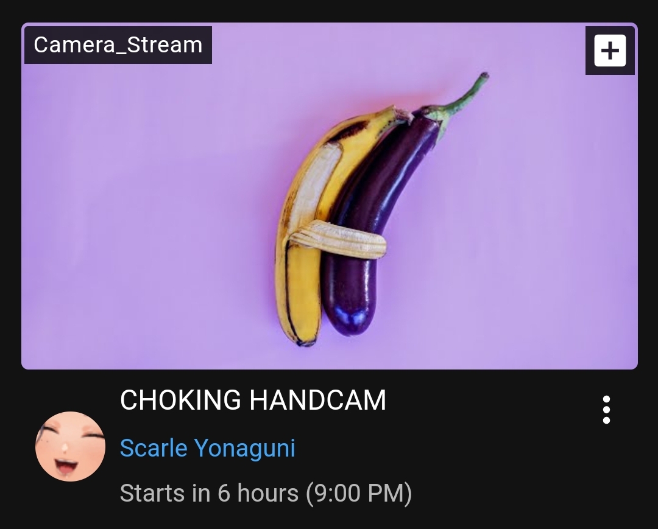Click the 9:00 PM scheduled time
Image resolution: width=658 pixels, height=529 pixels.
(x=359, y=493)
